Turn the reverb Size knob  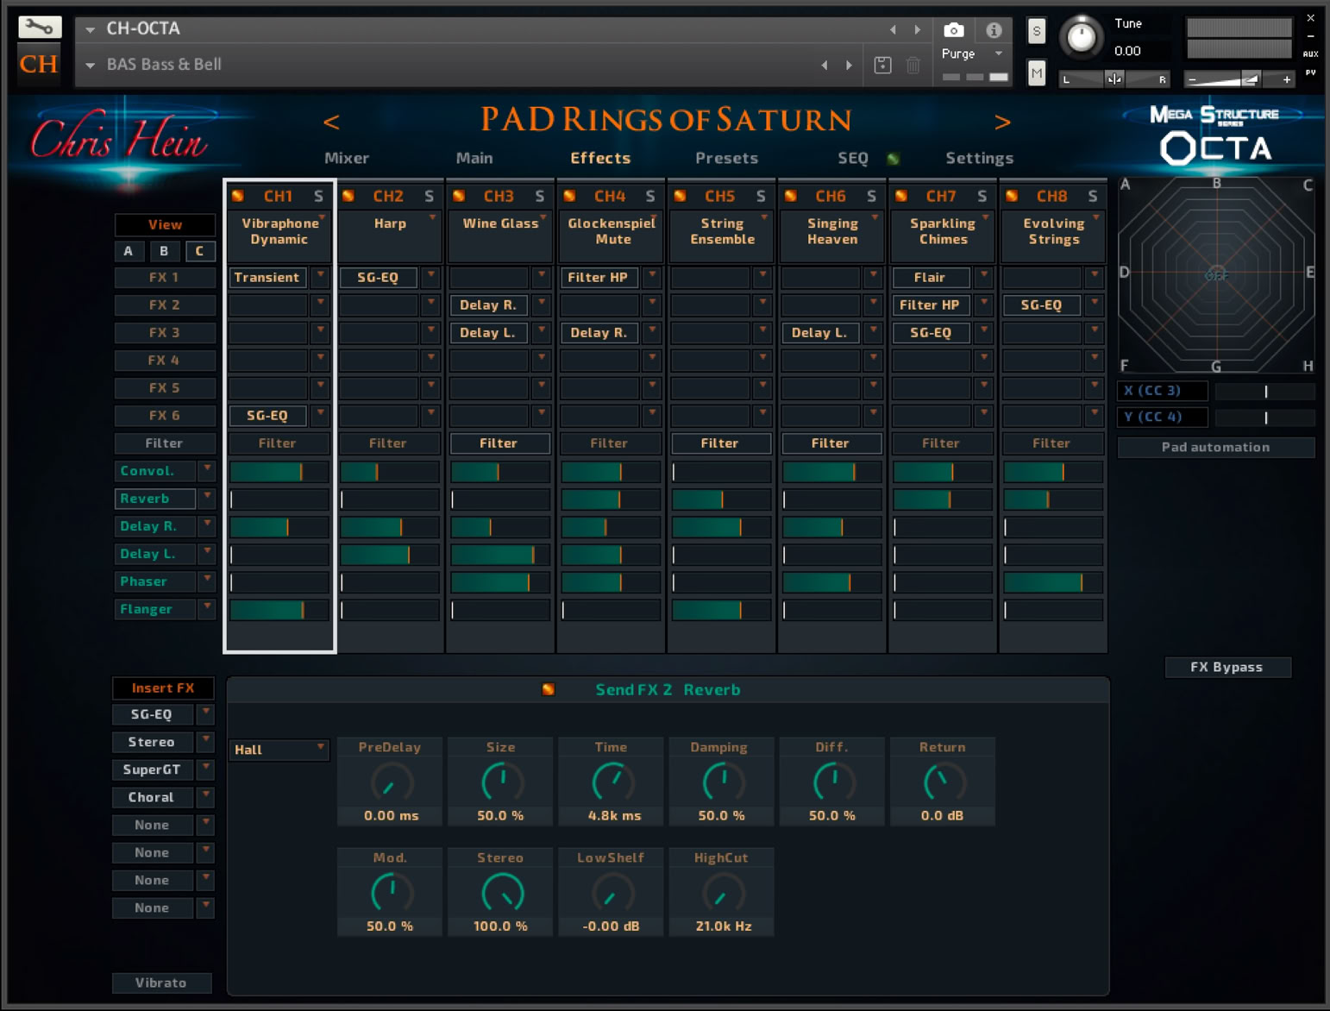click(x=501, y=782)
